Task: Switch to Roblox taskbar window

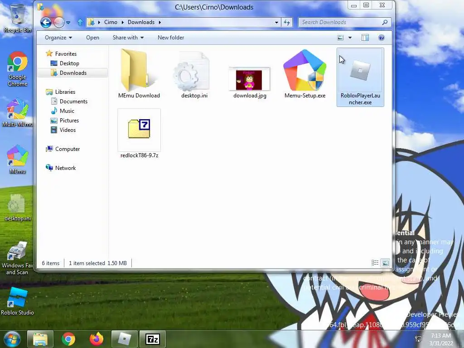Action: coord(124,339)
